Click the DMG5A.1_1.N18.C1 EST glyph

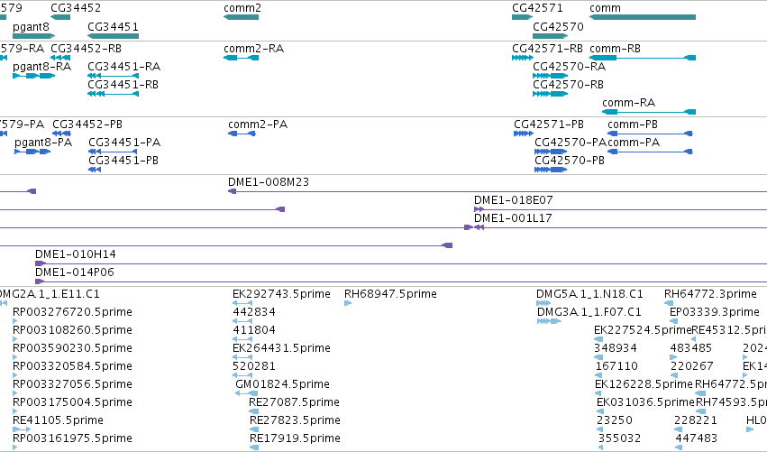pyautogui.click(x=543, y=304)
